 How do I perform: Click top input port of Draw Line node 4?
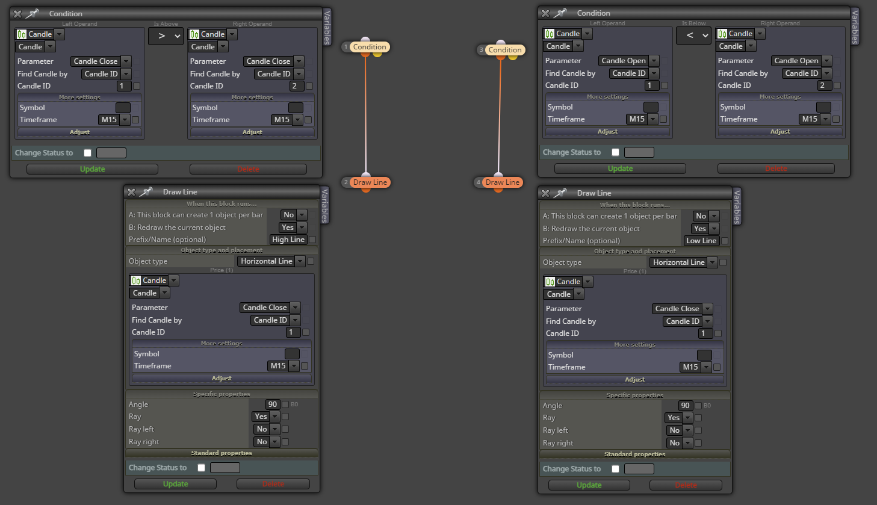click(x=498, y=175)
